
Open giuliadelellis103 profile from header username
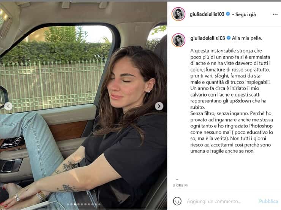[207, 14]
